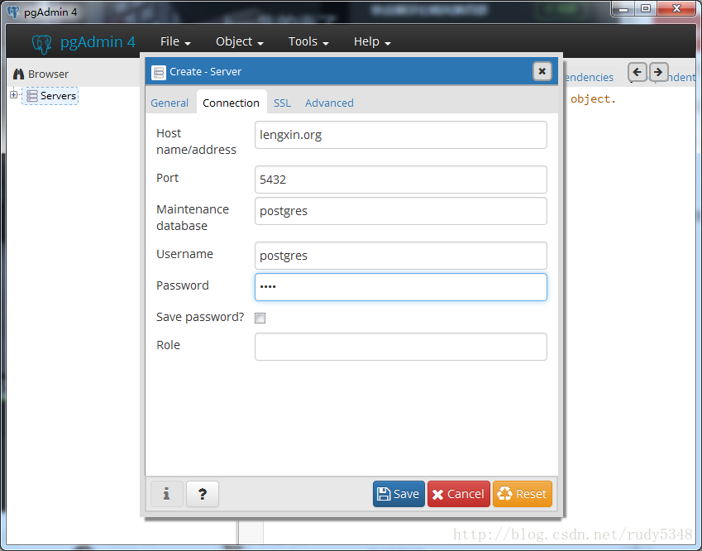Screen dimensions: 702x551
Task: Click the Browser binoculars icon
Action: point(18,74)
